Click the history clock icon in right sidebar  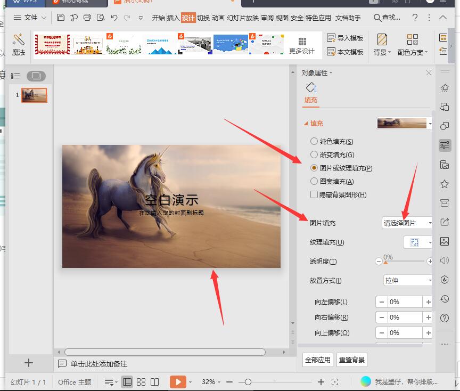click(x=445, y=299)
